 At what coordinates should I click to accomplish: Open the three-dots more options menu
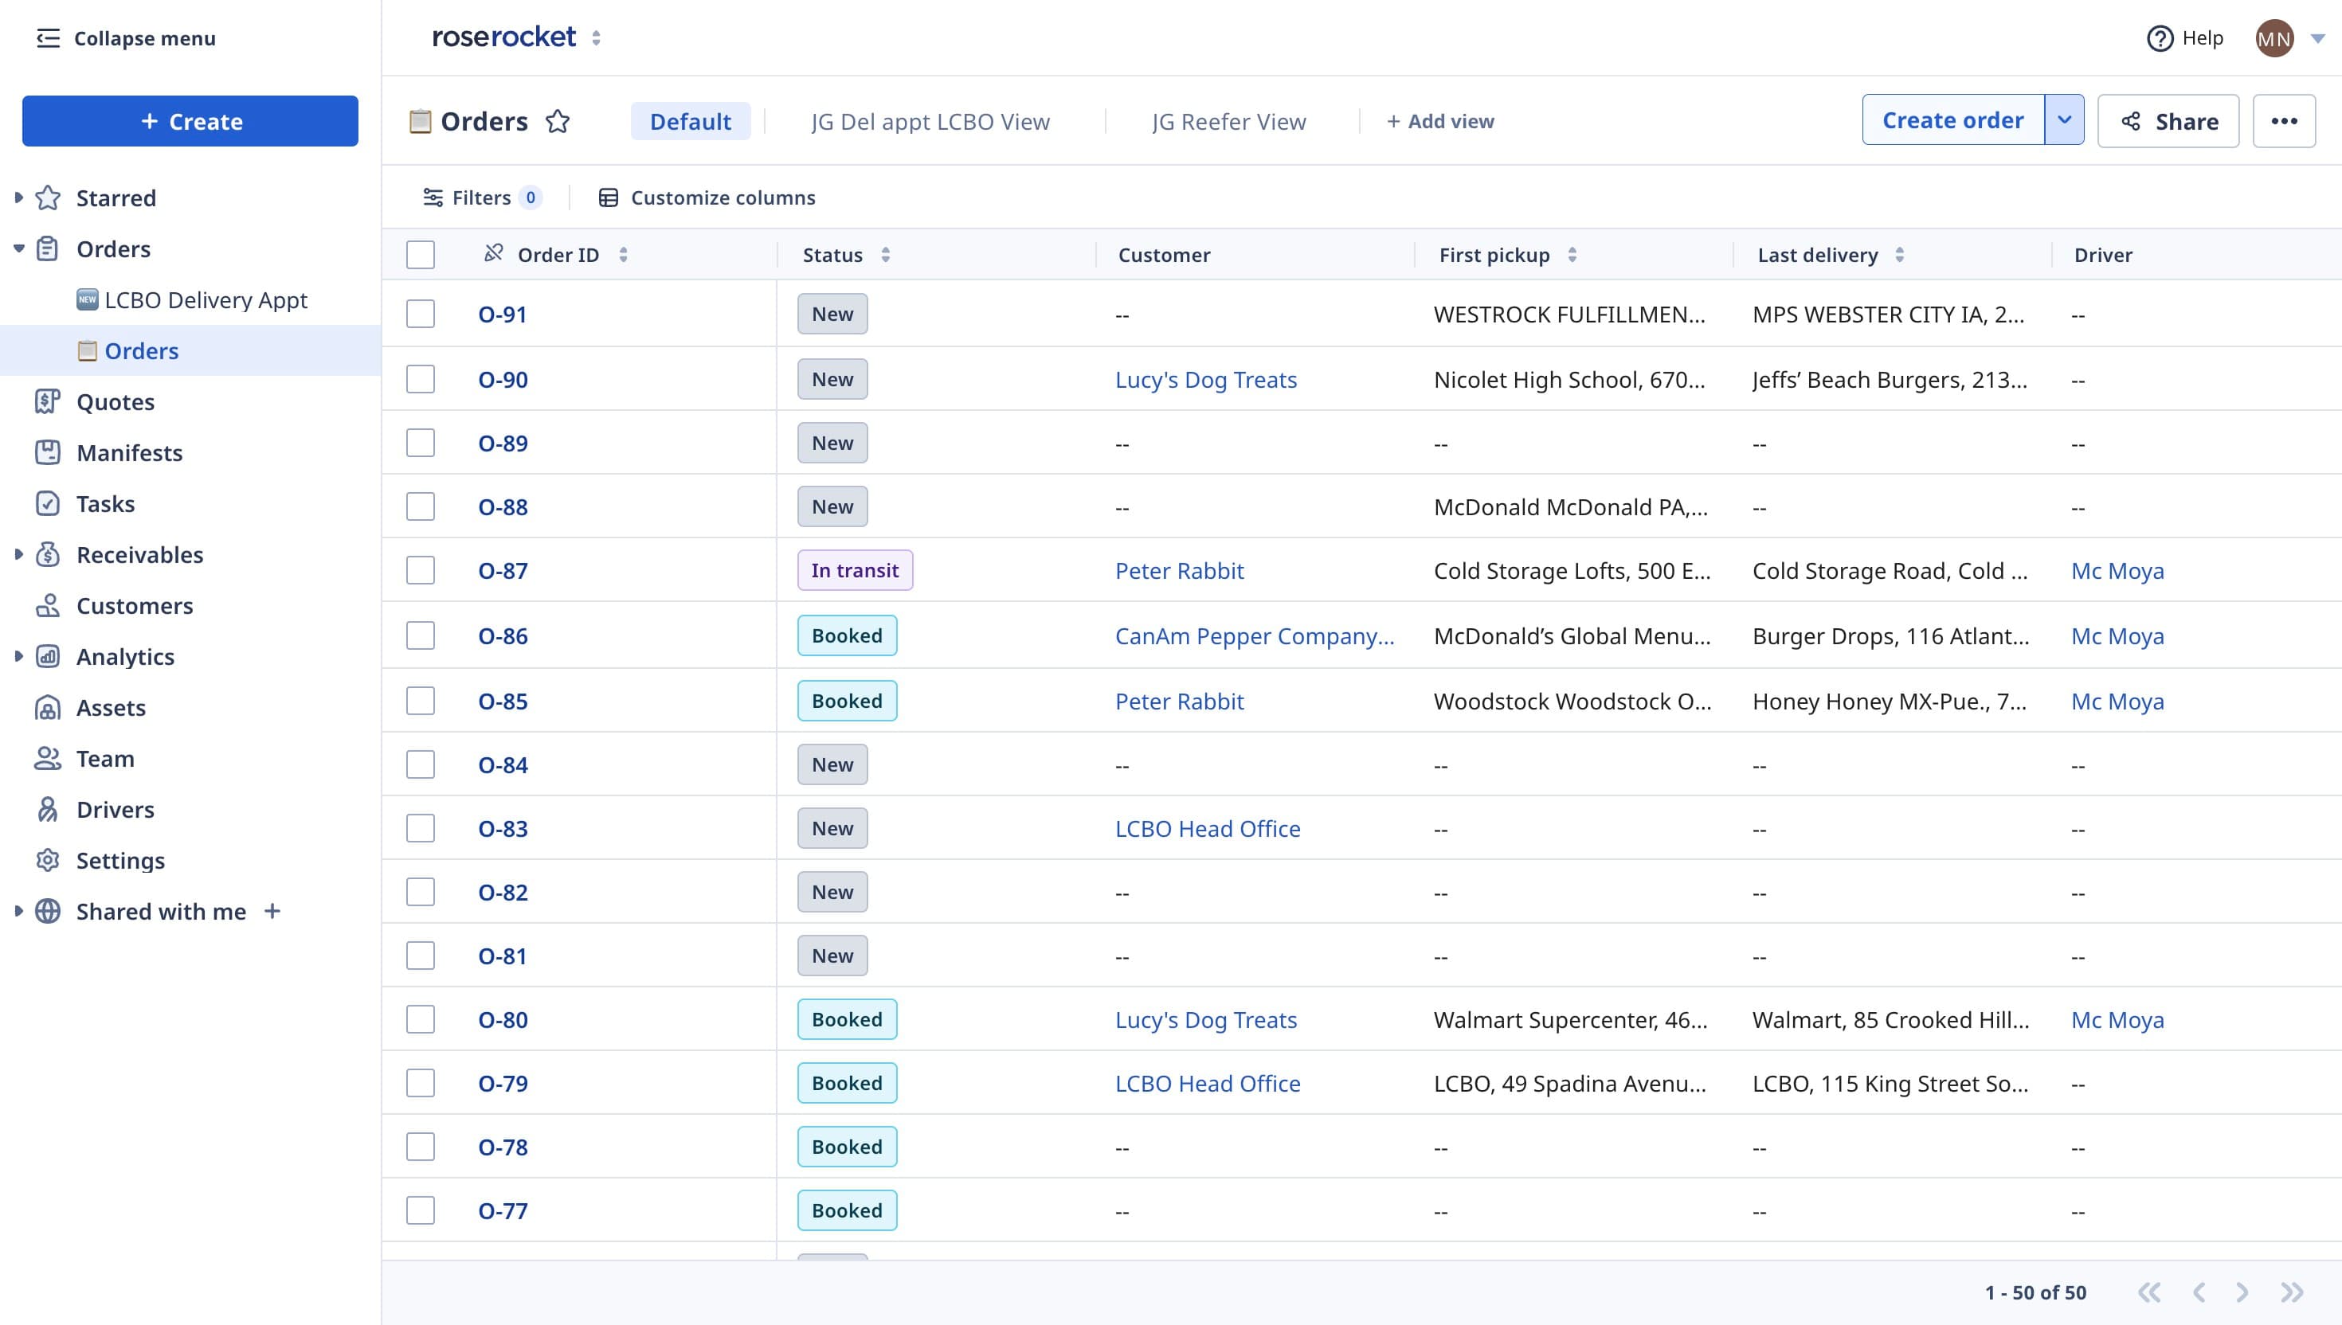pos(2284,121)
